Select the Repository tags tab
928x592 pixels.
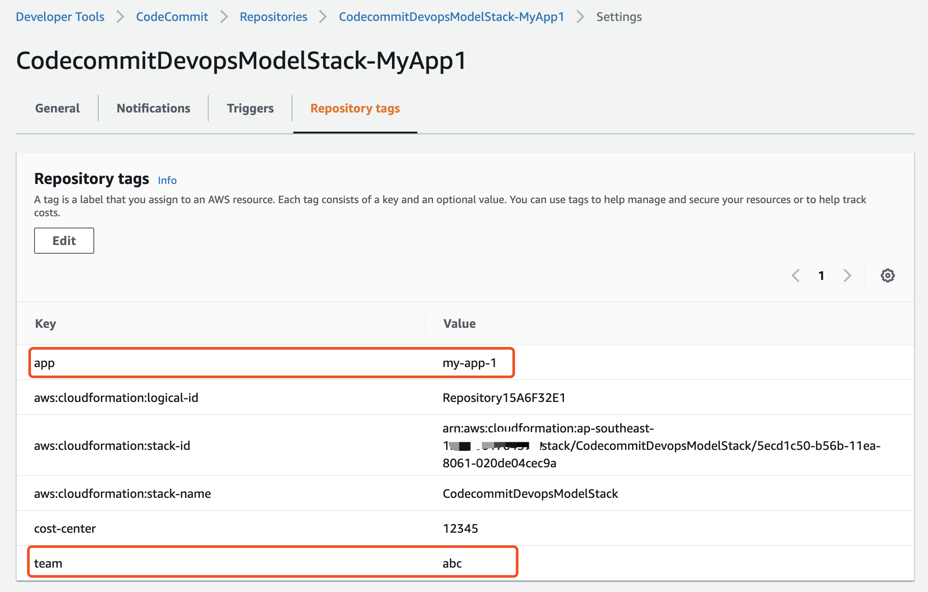[x=354, y=108]
